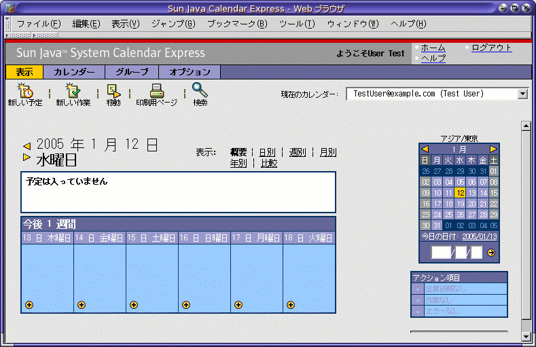Add event on 17 日 月曜日 column
The height and width of the screenshot is (347, 536).
tap(238, 305)
